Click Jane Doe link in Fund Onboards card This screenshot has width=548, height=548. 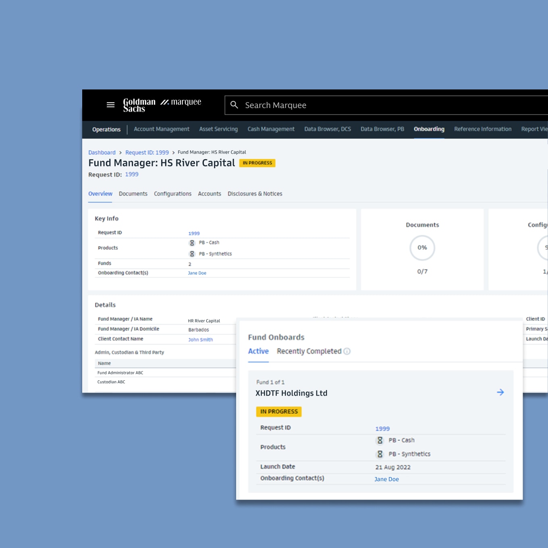[x=387, y=479]
